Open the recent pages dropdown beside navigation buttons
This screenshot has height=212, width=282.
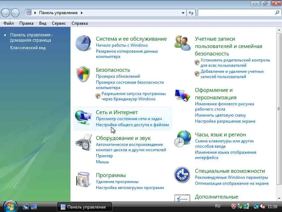(22, 13)
